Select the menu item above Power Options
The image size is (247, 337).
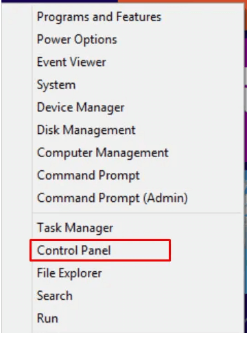99,17
